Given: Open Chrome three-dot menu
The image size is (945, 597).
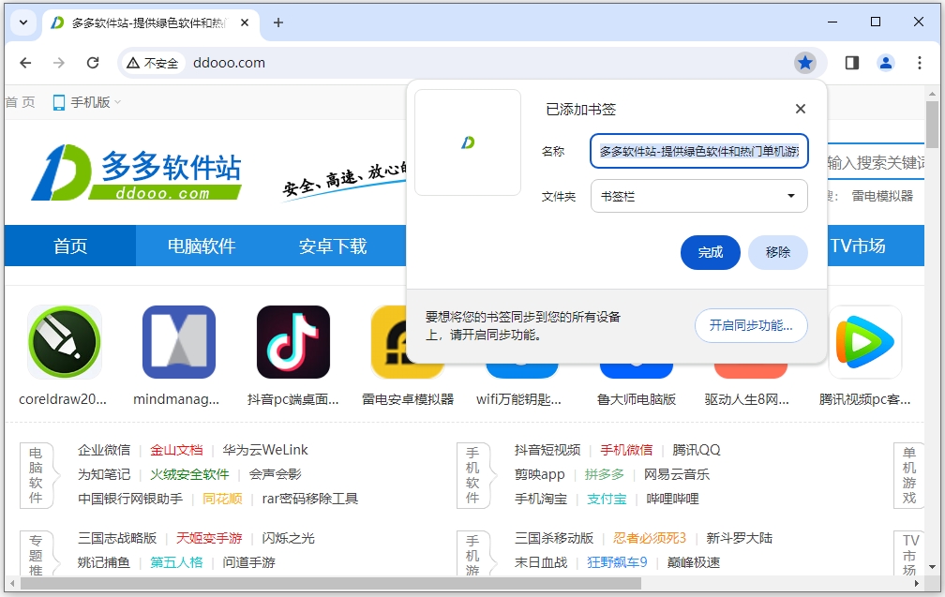Looking at the screenshot, I should coord(919,63).
